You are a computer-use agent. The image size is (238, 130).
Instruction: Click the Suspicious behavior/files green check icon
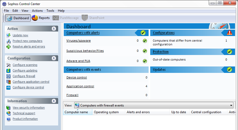pyautogui.click(x=145, y=51)
